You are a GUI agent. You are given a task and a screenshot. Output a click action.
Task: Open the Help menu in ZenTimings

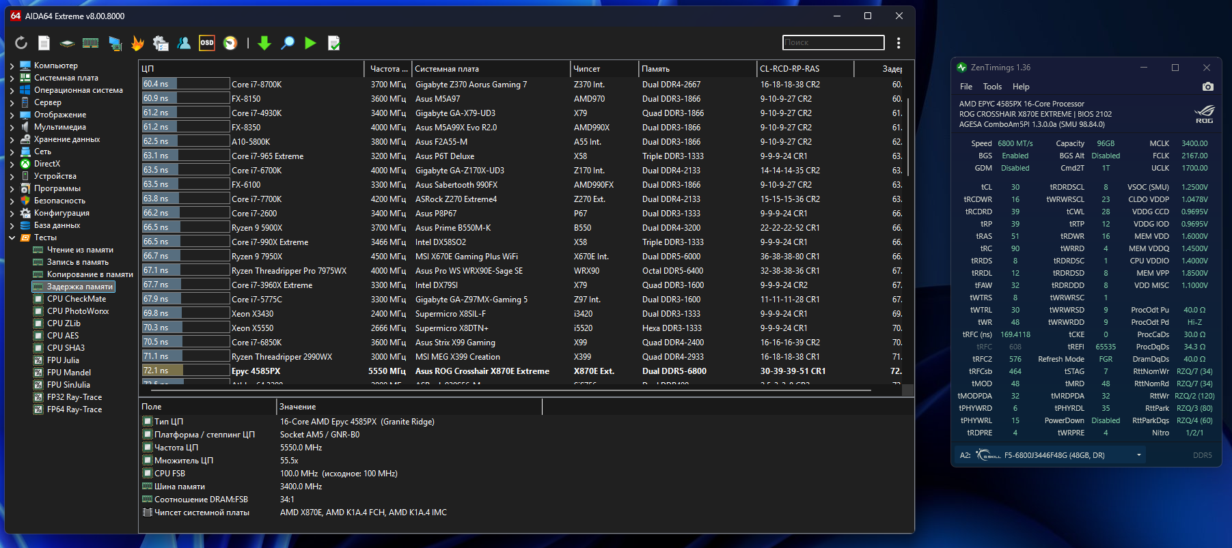[1021, 87]
